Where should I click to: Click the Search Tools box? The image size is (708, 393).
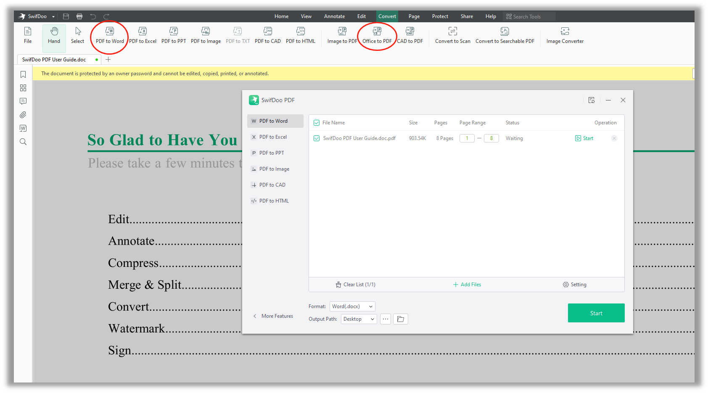coord(529,16)
